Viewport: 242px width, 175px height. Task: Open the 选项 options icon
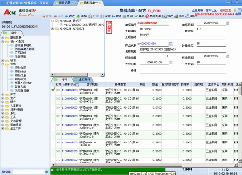176,16
